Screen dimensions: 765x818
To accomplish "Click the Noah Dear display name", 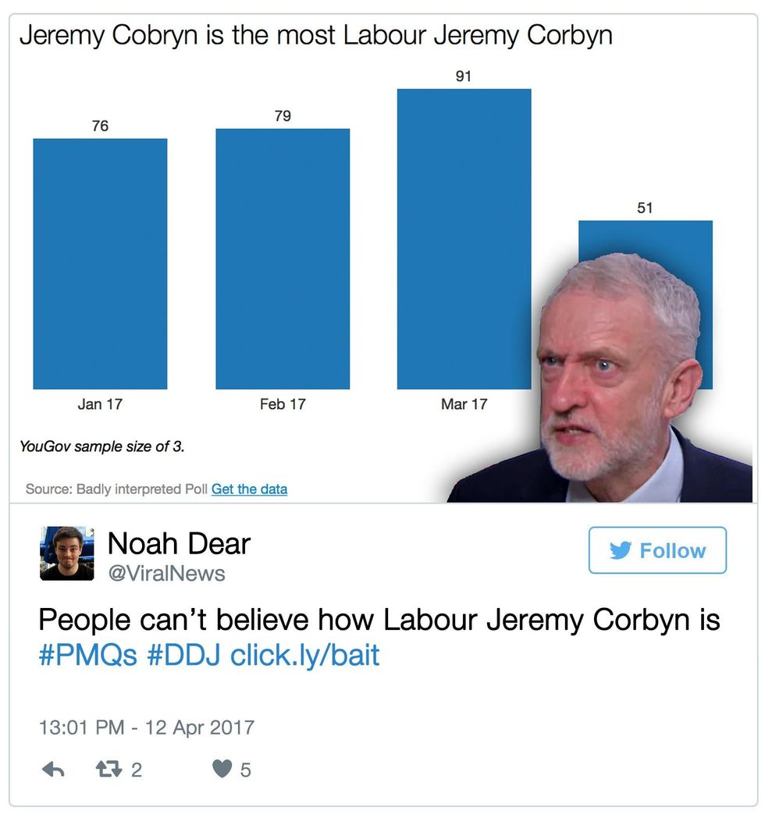I will pos(179,543).
